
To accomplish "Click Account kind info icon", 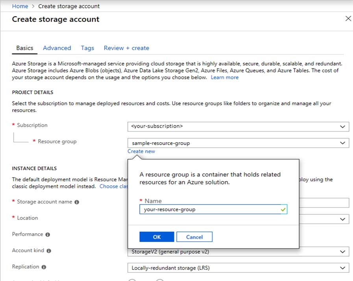I will [49, 251].
